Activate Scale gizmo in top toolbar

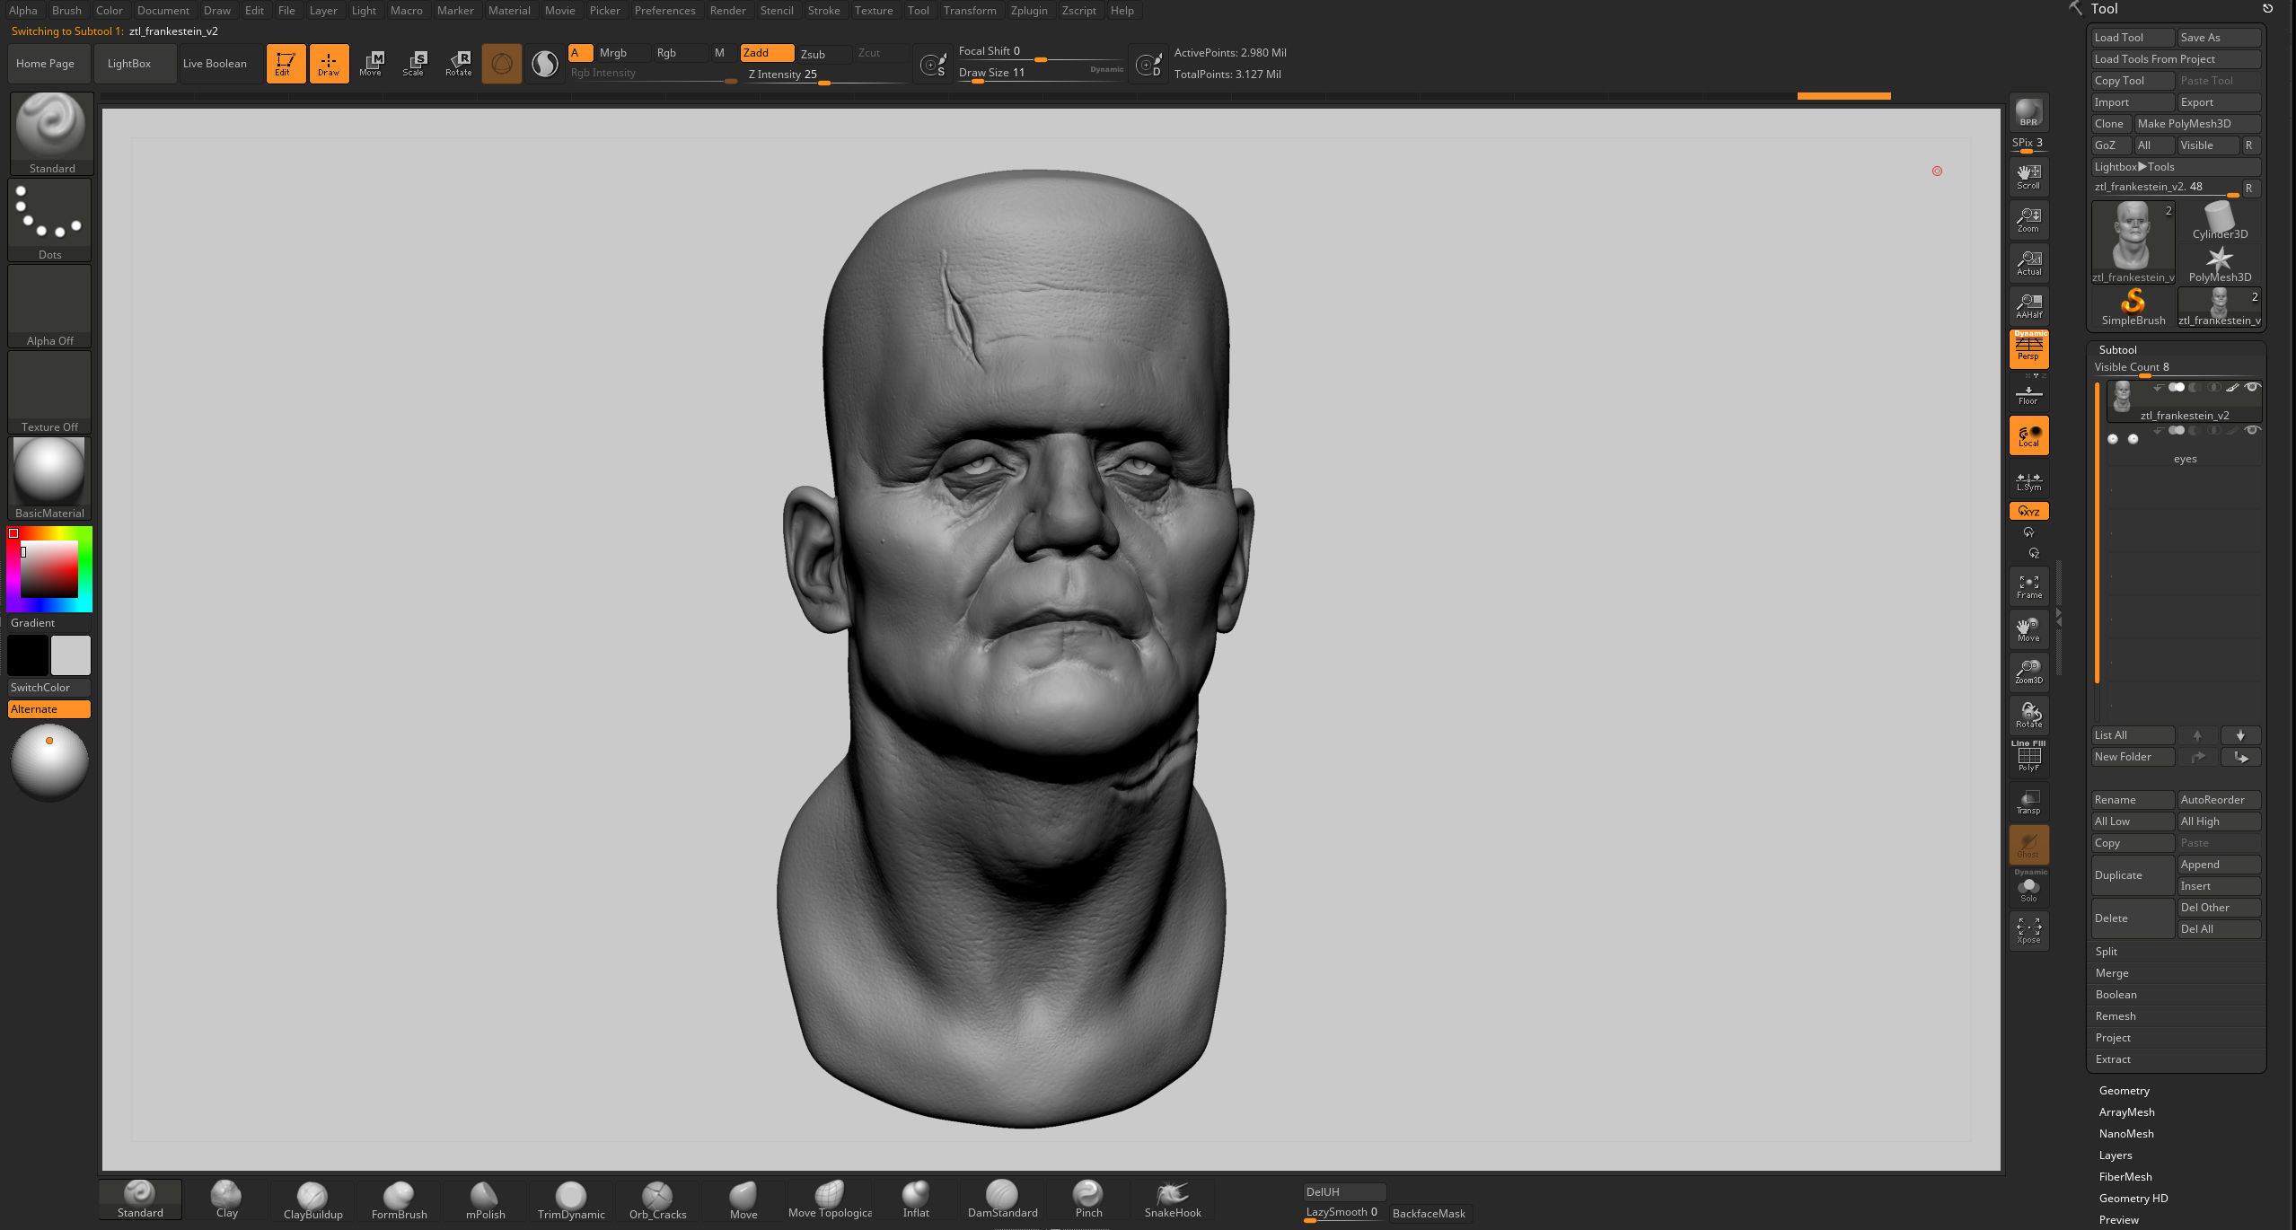(x=413, y=64)
